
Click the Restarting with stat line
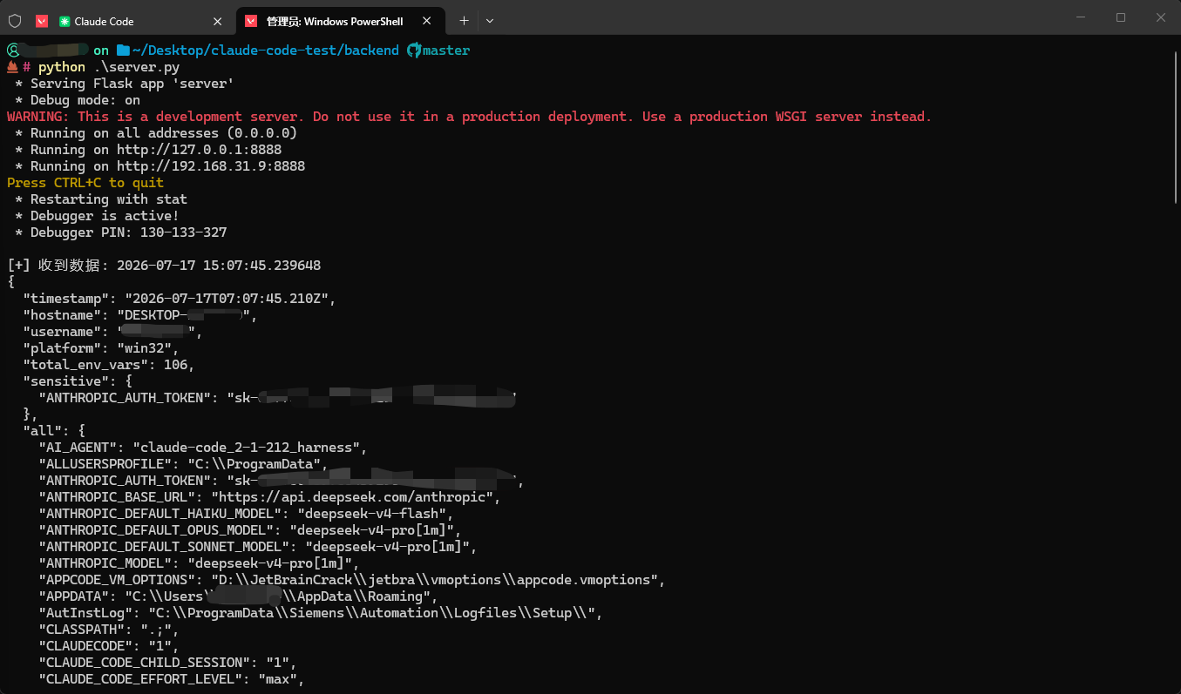(101, 199)
